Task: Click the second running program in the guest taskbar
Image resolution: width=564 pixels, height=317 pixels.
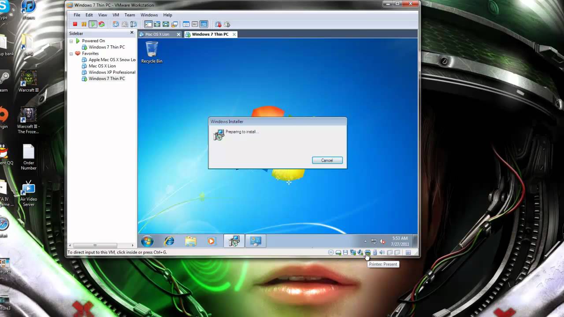Action: (256, 241)
